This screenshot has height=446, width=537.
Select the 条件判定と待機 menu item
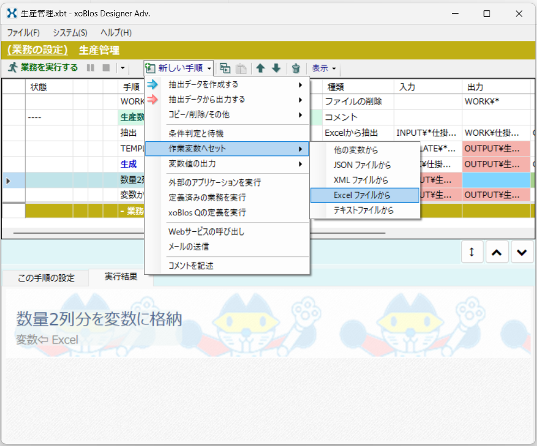pyautogui.click(x=227, y=133)
